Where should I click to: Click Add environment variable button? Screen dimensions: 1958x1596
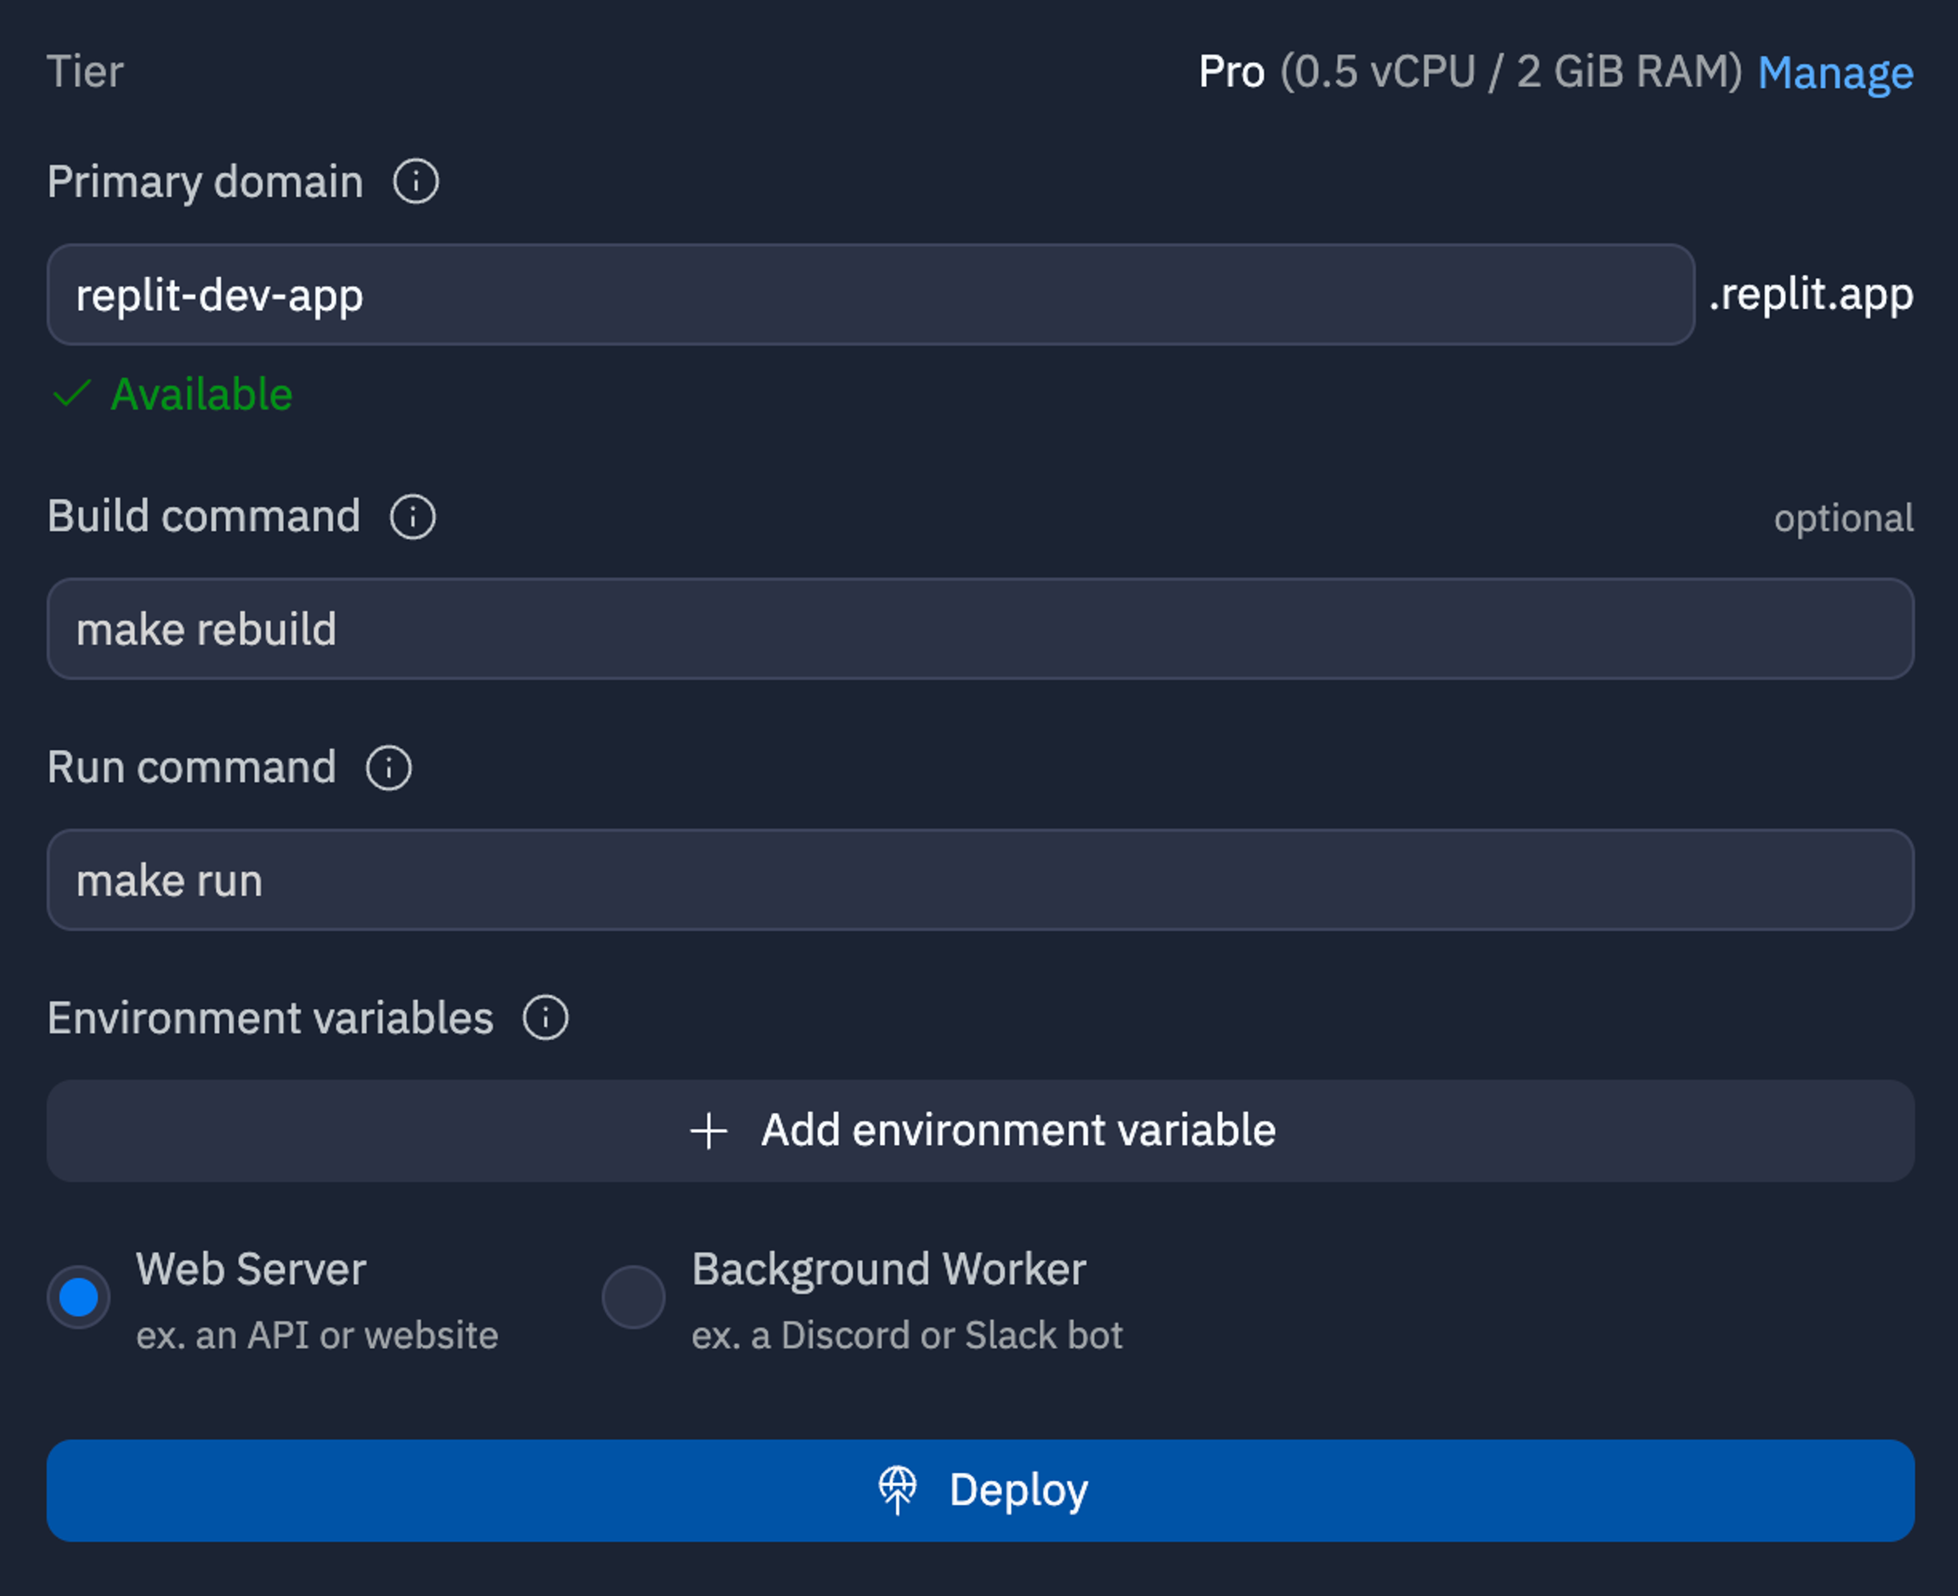[x=981, y=1131]
